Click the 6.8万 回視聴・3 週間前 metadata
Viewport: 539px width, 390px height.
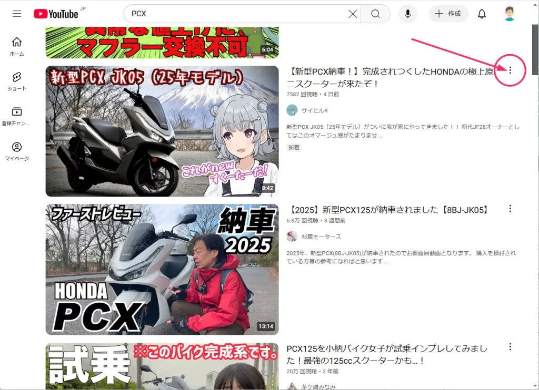pos(316,220)
